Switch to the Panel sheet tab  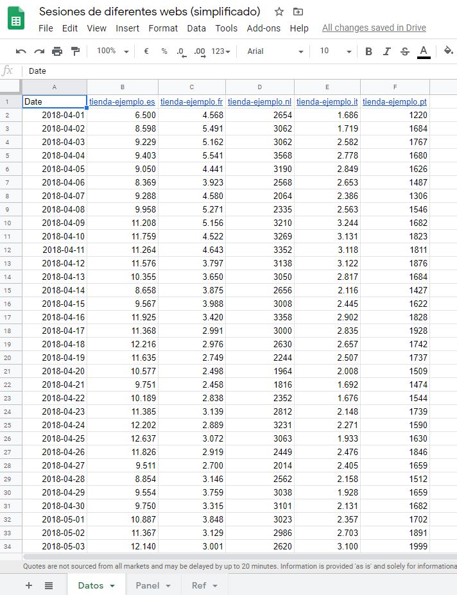[153, 585]
